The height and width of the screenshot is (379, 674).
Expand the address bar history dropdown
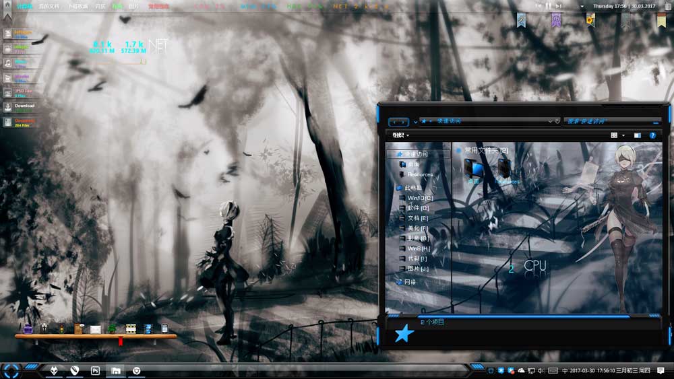click(550, 121)
